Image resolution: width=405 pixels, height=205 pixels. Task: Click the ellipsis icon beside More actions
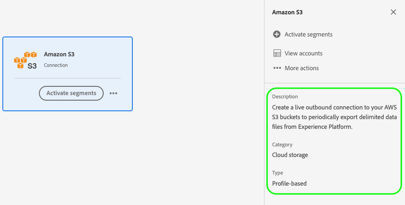click(x=277, y=68)
